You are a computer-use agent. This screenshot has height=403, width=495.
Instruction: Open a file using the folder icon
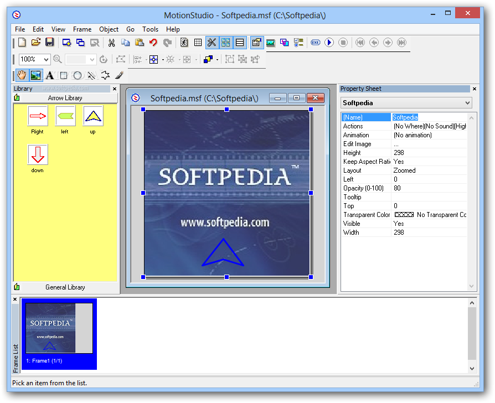pos(35,42)
